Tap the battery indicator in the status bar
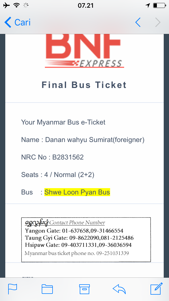Image resolution: width=169 pixels, height=301 pixels. point(158,5)
